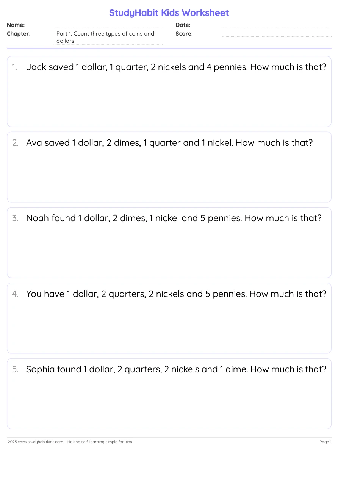The image size is (338, 478).
Task: Click the Page 1 footer label
Action: [x=325, y=442]
